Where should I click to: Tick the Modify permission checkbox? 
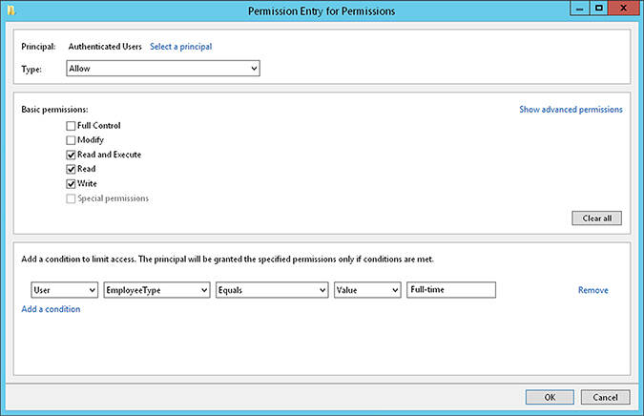[71, 140]
